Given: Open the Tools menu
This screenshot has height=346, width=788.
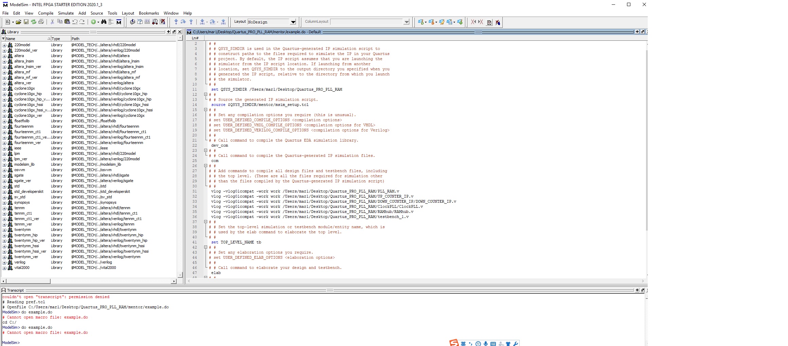Looking at the screenshot, I should 112,13.
